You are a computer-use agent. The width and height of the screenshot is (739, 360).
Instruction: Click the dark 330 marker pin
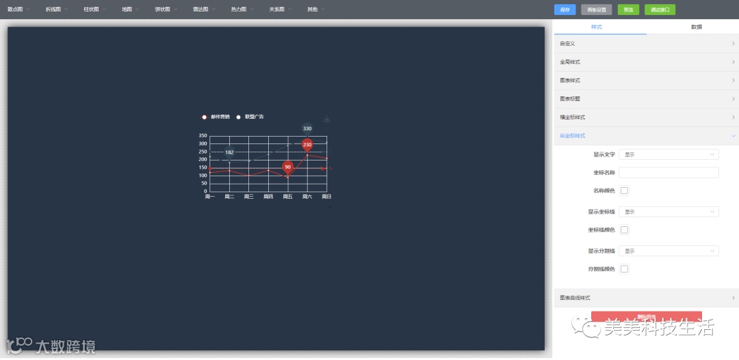coord(307,129)
